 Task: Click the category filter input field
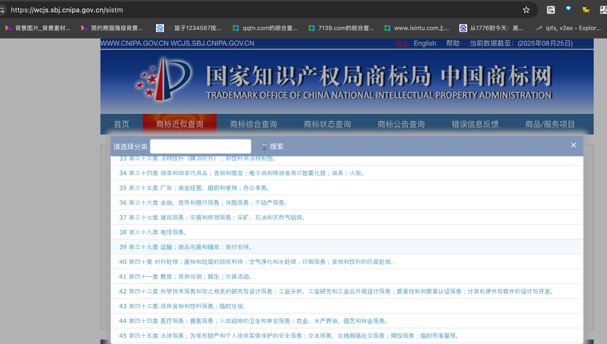pos(200,146)
